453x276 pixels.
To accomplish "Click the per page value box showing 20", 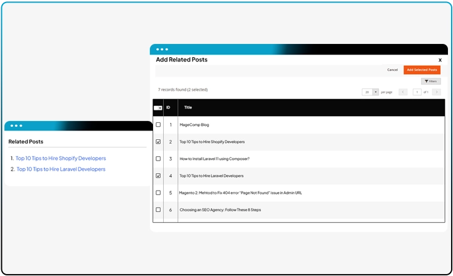I will click(x=367, y=92).
